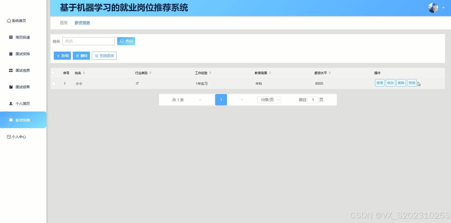This screenshot has height=223, width=451.
Task: Click the user avatar picture
Action: 433,8
